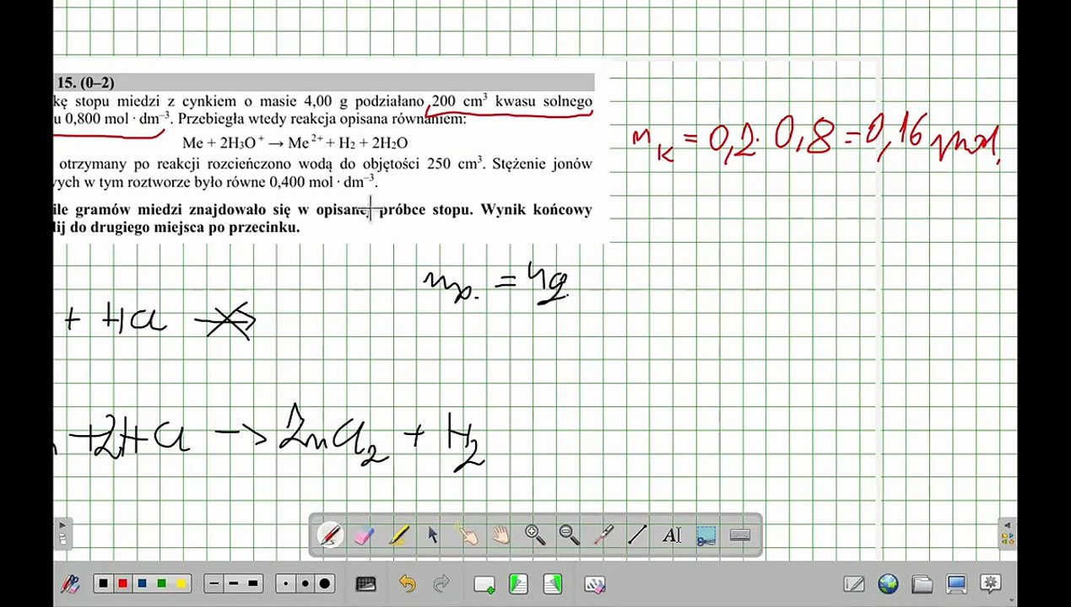Select small eraser size dot
1071x607 pixels.
(x=286, y=583)
